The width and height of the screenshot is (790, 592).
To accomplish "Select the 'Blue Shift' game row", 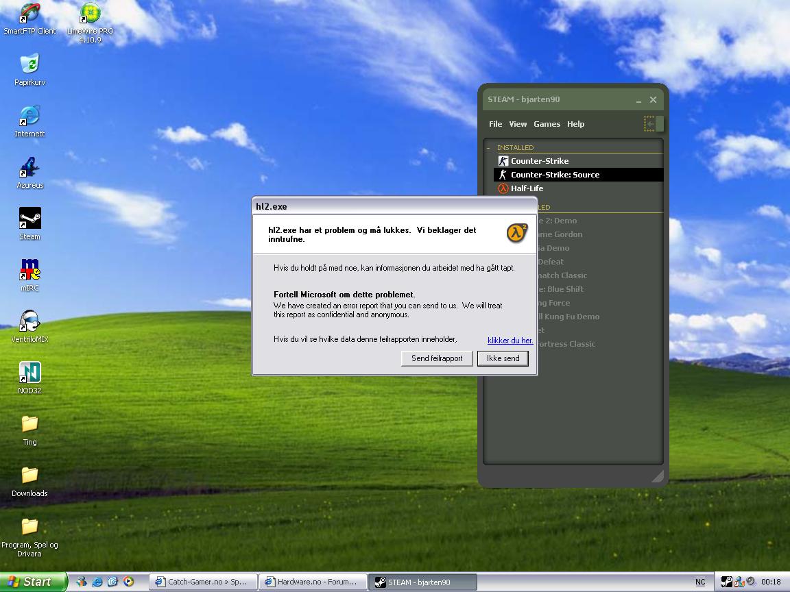I will click(600, 289).
